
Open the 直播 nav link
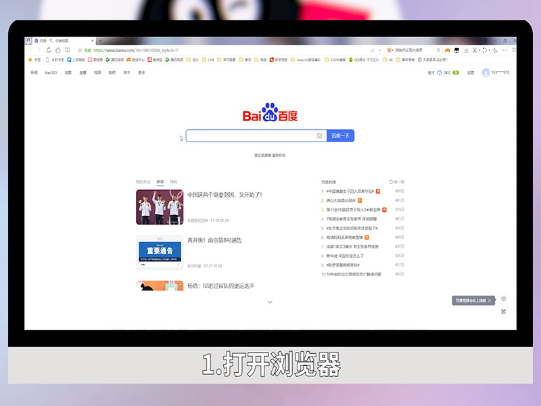pyautogui.click(x=83, y=73)
